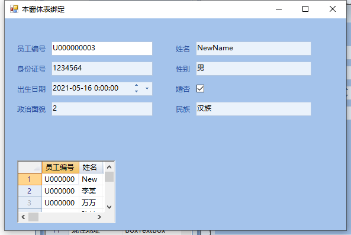351x235 pixels.
Task: Open the 出生日期 calendar dropdown arrow
Action: pos(147,88)
